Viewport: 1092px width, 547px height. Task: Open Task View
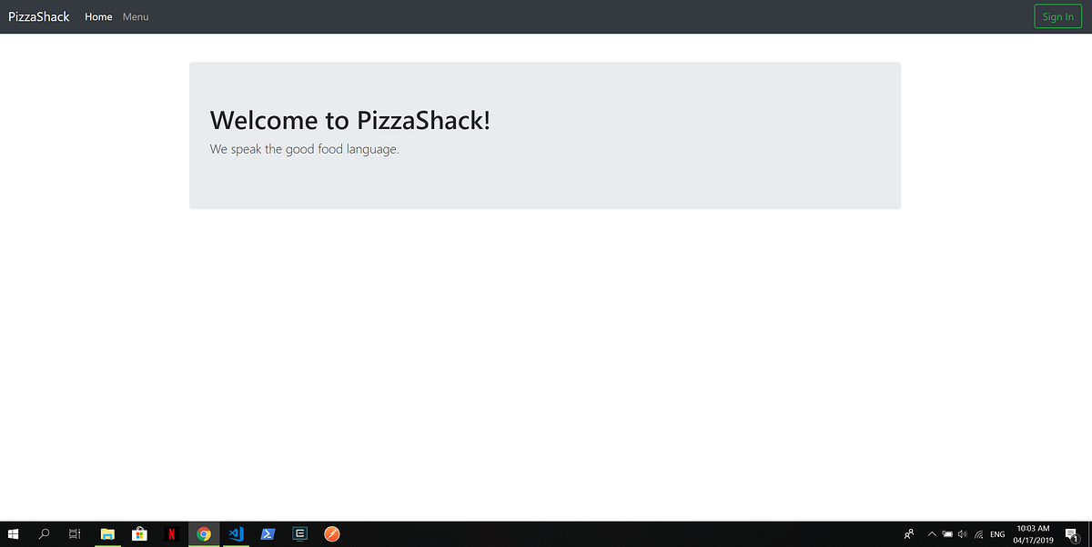pyautogui.click(x=75, y=534)
